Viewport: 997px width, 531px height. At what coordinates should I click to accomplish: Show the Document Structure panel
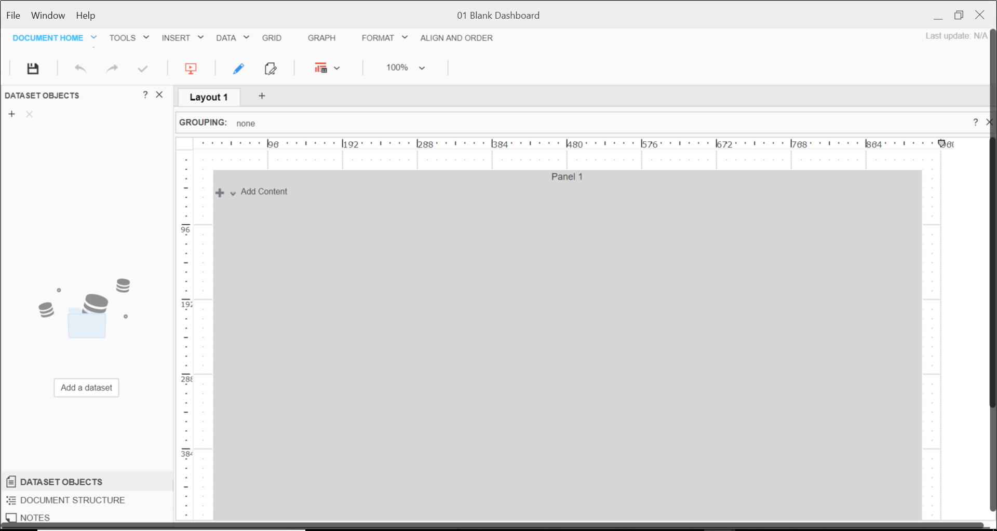click(72, 500)
